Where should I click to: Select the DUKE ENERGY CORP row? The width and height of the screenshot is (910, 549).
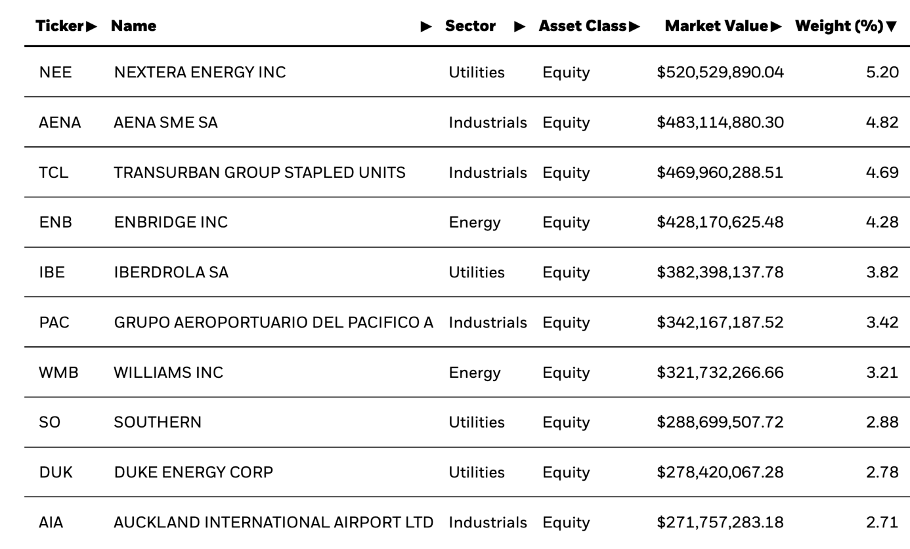click(193, 472)
